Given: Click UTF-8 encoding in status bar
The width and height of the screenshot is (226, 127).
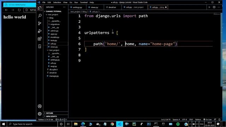Looking at the screenshot, I should click(x=184, y=120).
